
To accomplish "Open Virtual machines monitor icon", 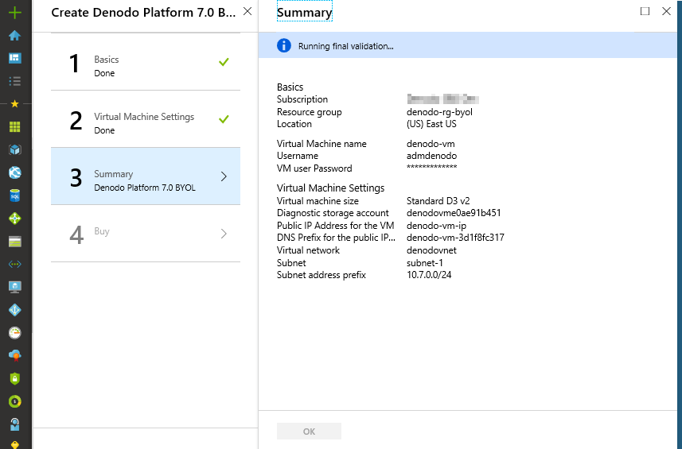I will click(15, 287).
